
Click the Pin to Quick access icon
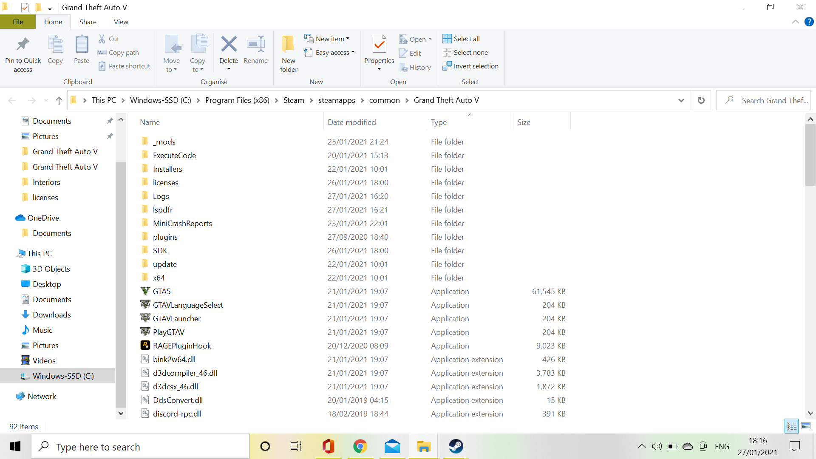23,45
